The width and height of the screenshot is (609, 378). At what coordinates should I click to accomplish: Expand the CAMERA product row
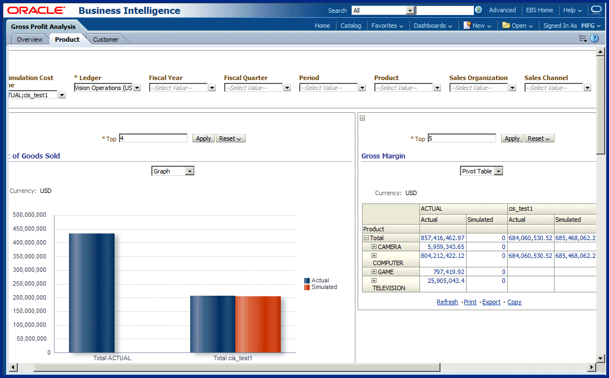[374, 246]
